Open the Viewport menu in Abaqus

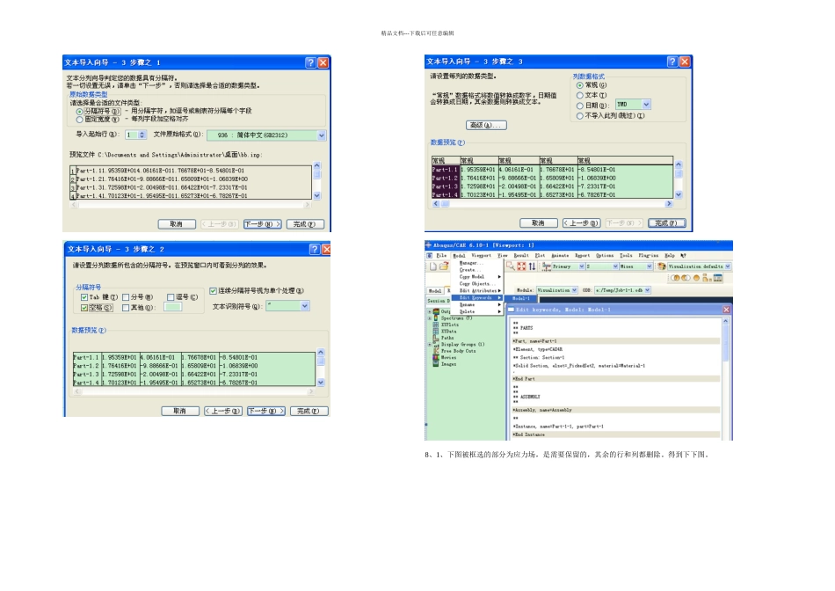coord(481,256)
